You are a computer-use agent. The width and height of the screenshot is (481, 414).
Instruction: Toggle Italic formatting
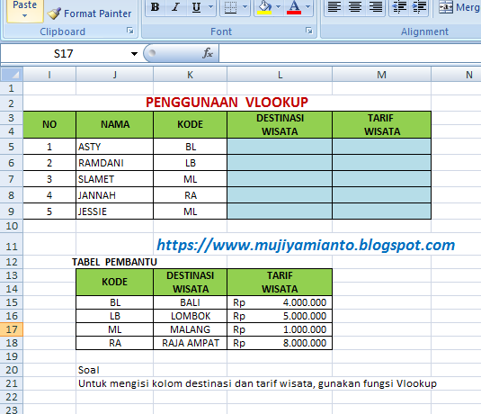tap(175, 7)
